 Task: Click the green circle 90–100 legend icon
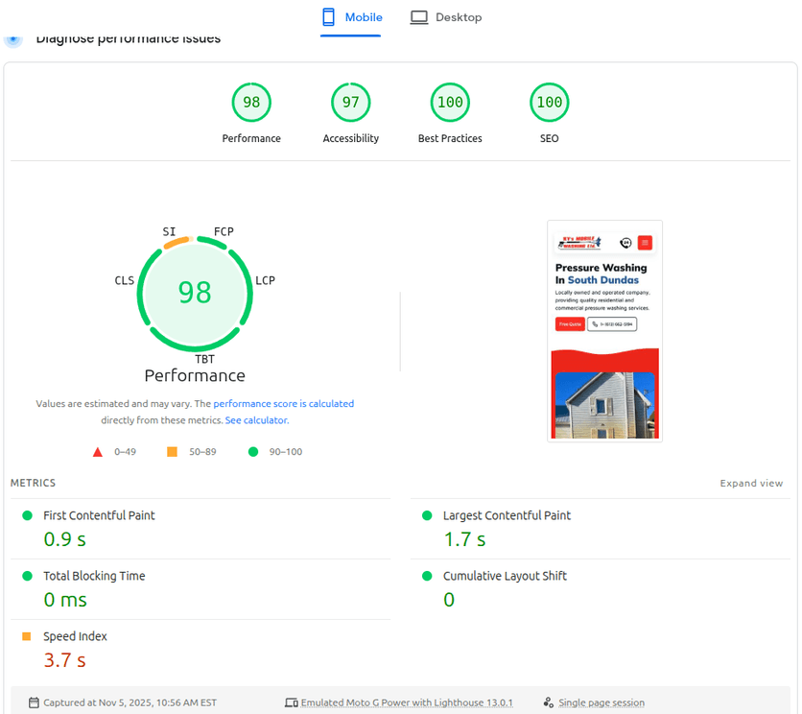click(255, 451)
